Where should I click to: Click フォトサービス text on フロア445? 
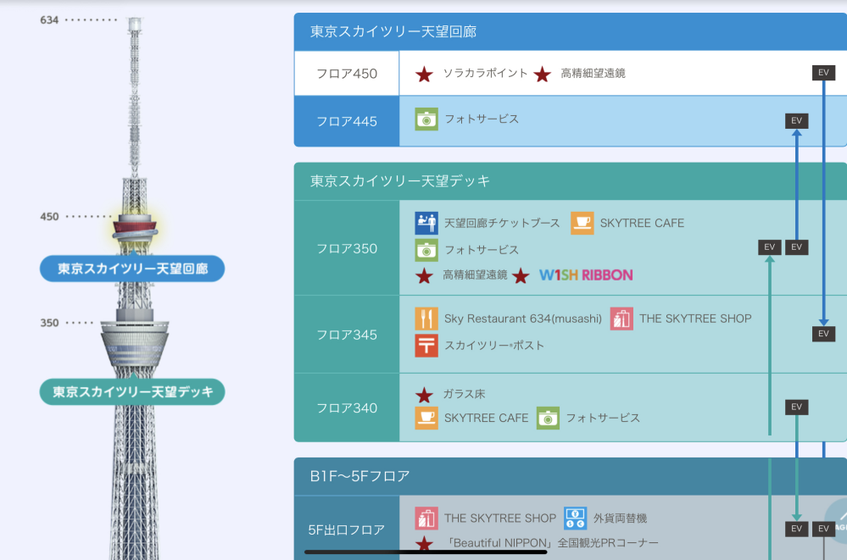pyautogui.click(x=482, y=119)
